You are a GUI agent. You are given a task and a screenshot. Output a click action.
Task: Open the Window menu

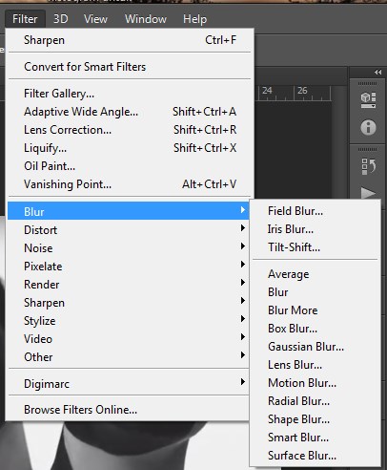(146, 19)
